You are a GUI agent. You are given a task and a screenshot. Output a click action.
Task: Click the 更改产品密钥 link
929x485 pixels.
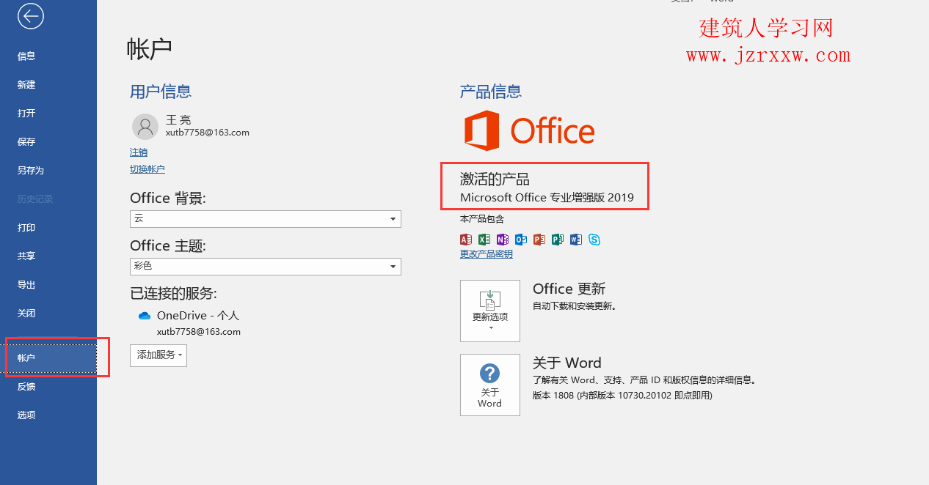click(x=487, y=254)
